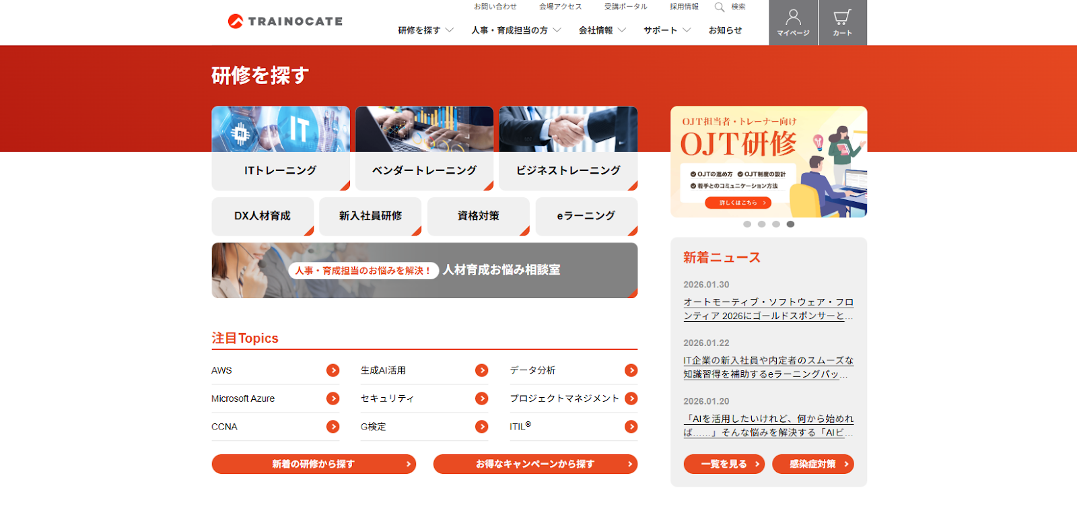The width and height of the screenshot is (1077, 523).
Task: Click arrow icon next to データ分析
Action: (631, 370)
